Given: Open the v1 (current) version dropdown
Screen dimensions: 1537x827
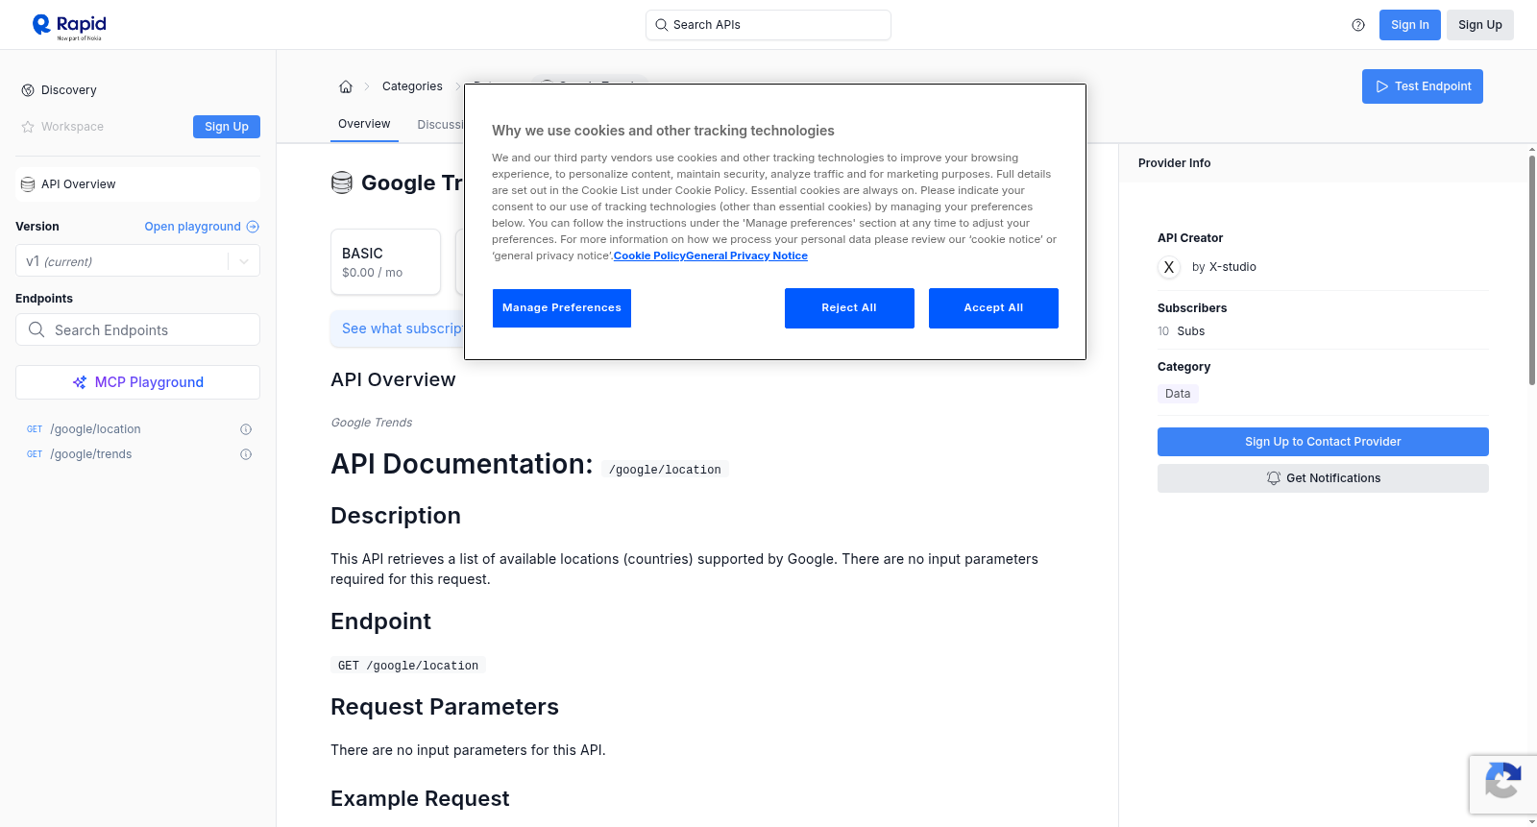Looking at the screenshot, I should tap(137, 261).
